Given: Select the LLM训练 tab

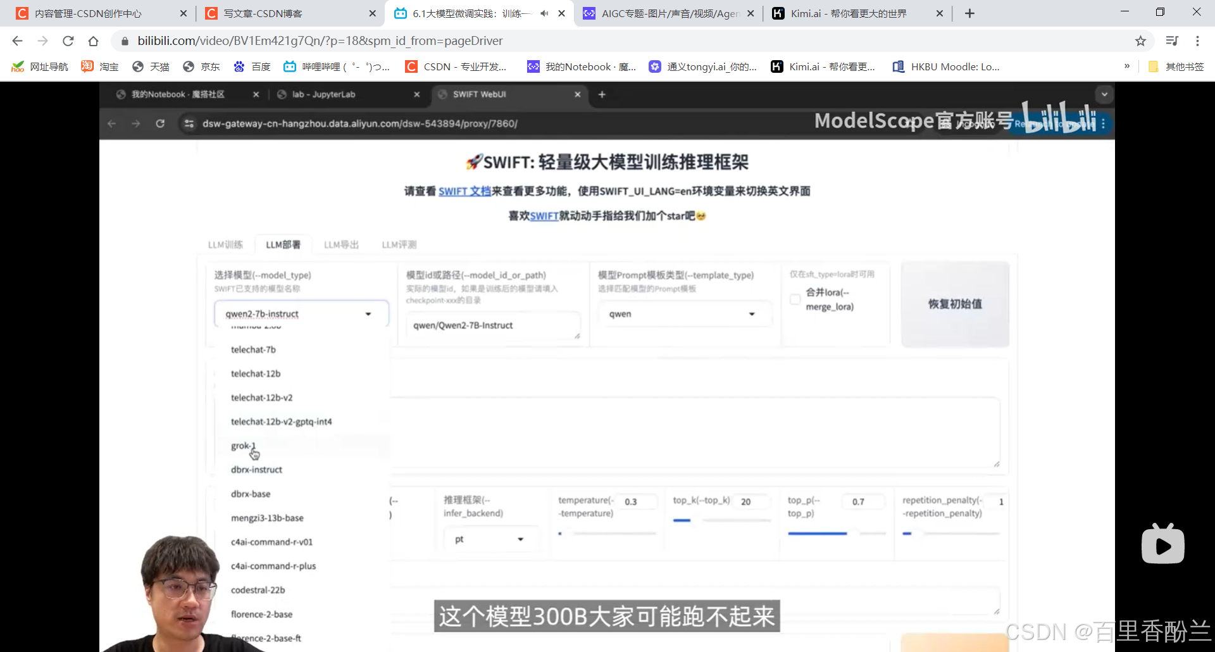Looking at the screenshot, I should pos(225,245).
